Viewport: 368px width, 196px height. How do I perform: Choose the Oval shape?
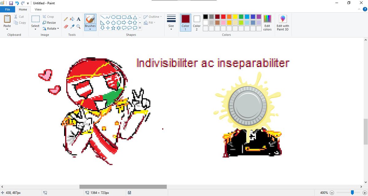[113, 17]
